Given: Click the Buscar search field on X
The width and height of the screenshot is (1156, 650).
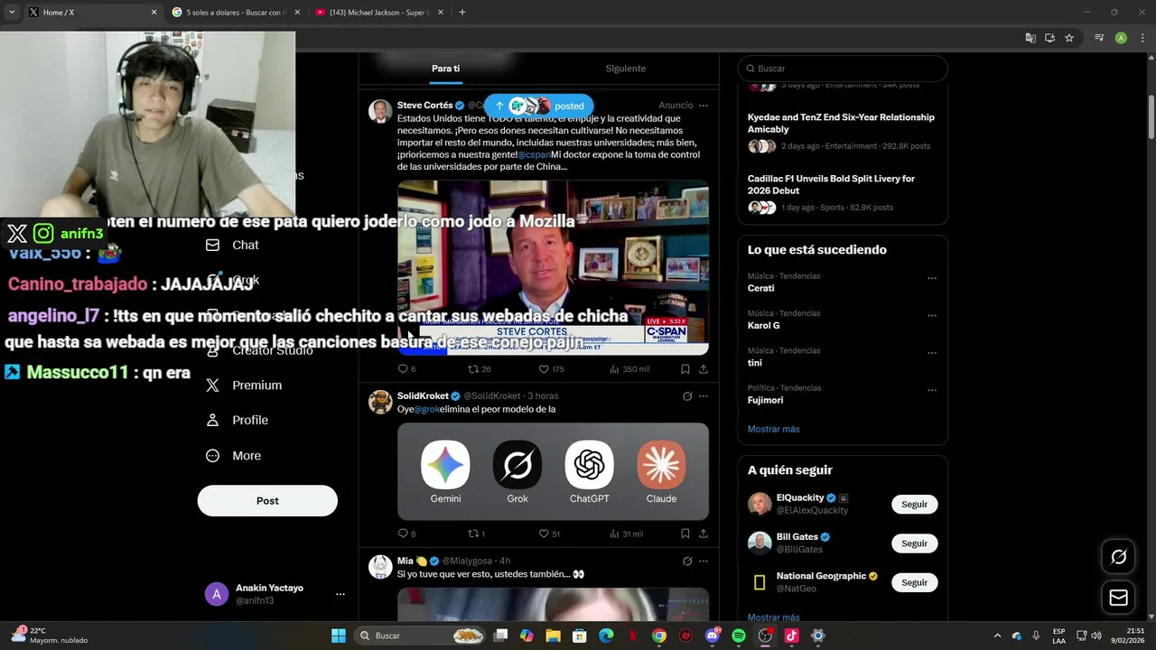Looking at the screenshot, I should [843, 69].
